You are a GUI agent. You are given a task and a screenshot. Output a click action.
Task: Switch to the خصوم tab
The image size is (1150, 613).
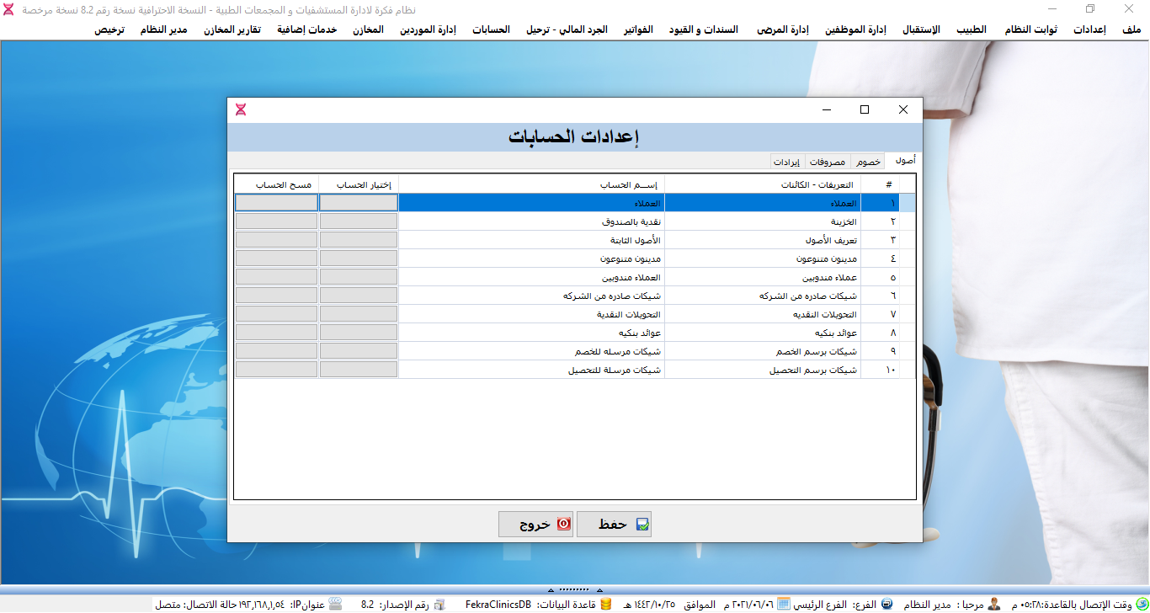(868, 162)
